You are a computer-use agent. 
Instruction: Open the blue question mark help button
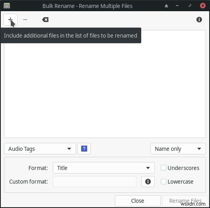[x=84, y=148]
